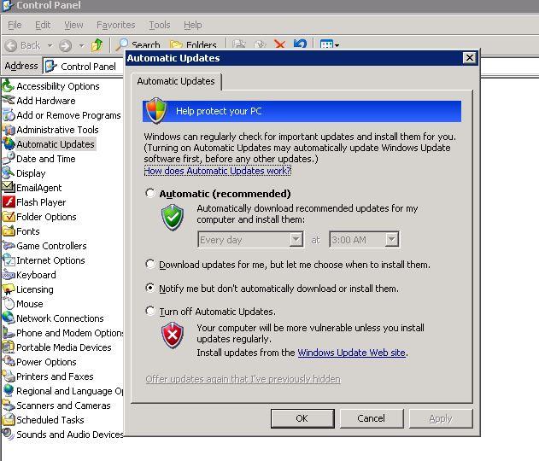Open the Date and Time icon
Image resolution: width=539 pixels, height=461 pixels.
(x=8, y=158)
